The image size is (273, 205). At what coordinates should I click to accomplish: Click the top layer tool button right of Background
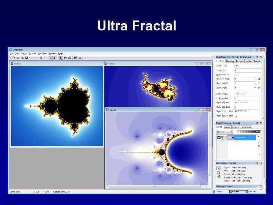(259, 137)
